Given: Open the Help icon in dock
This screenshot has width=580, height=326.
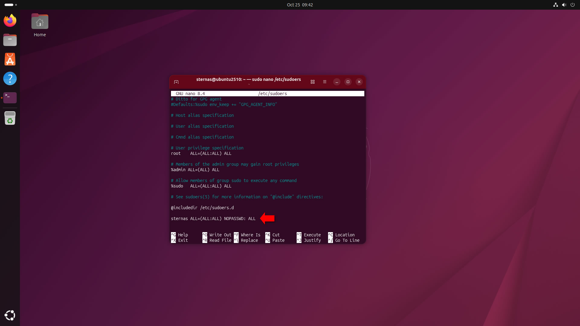Looking at the screenshot, I should (x=10, y=78).
